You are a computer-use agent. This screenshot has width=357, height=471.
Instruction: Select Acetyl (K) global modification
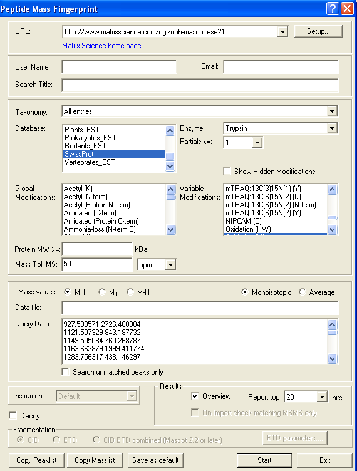pos(114,189)
